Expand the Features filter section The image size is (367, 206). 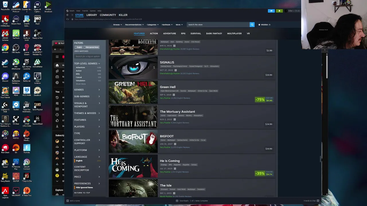(87, 120)
